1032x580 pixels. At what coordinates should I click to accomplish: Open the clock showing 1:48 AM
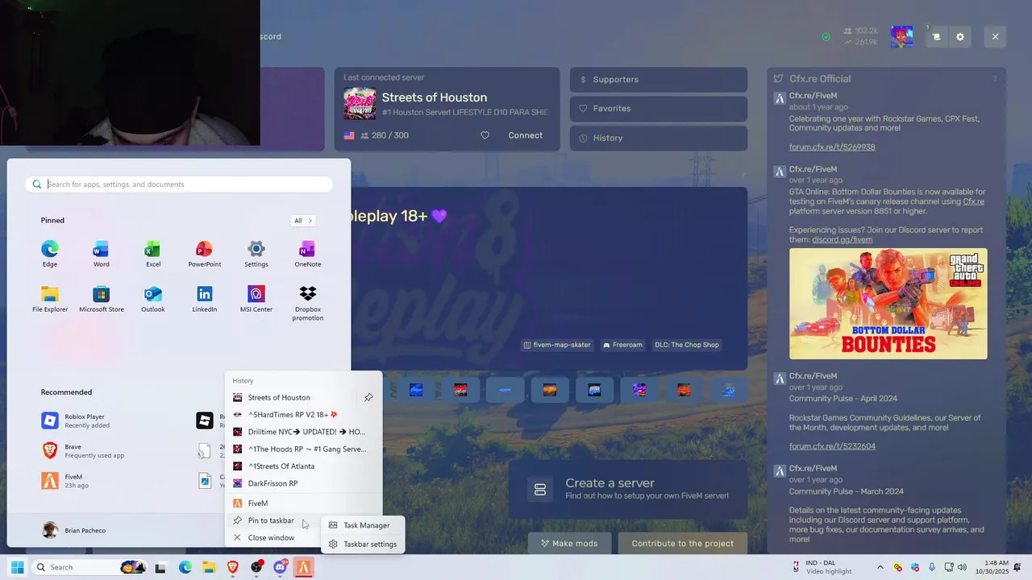[992, 567]
